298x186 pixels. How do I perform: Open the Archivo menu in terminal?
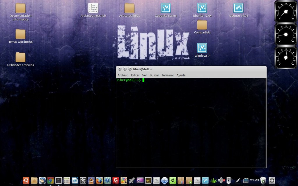123,75
